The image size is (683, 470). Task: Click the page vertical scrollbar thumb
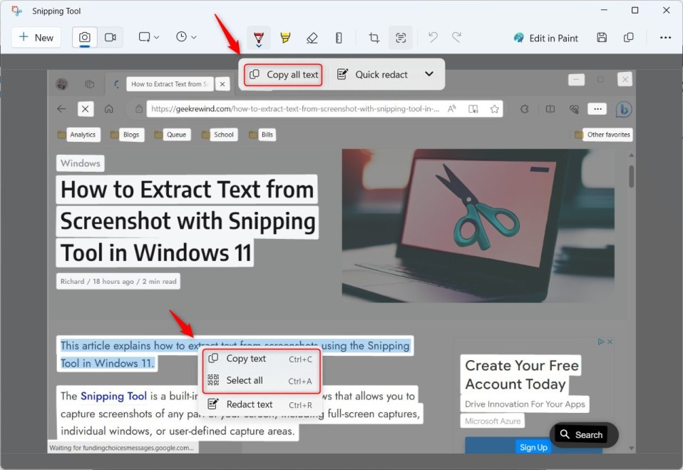click(631, 176)
